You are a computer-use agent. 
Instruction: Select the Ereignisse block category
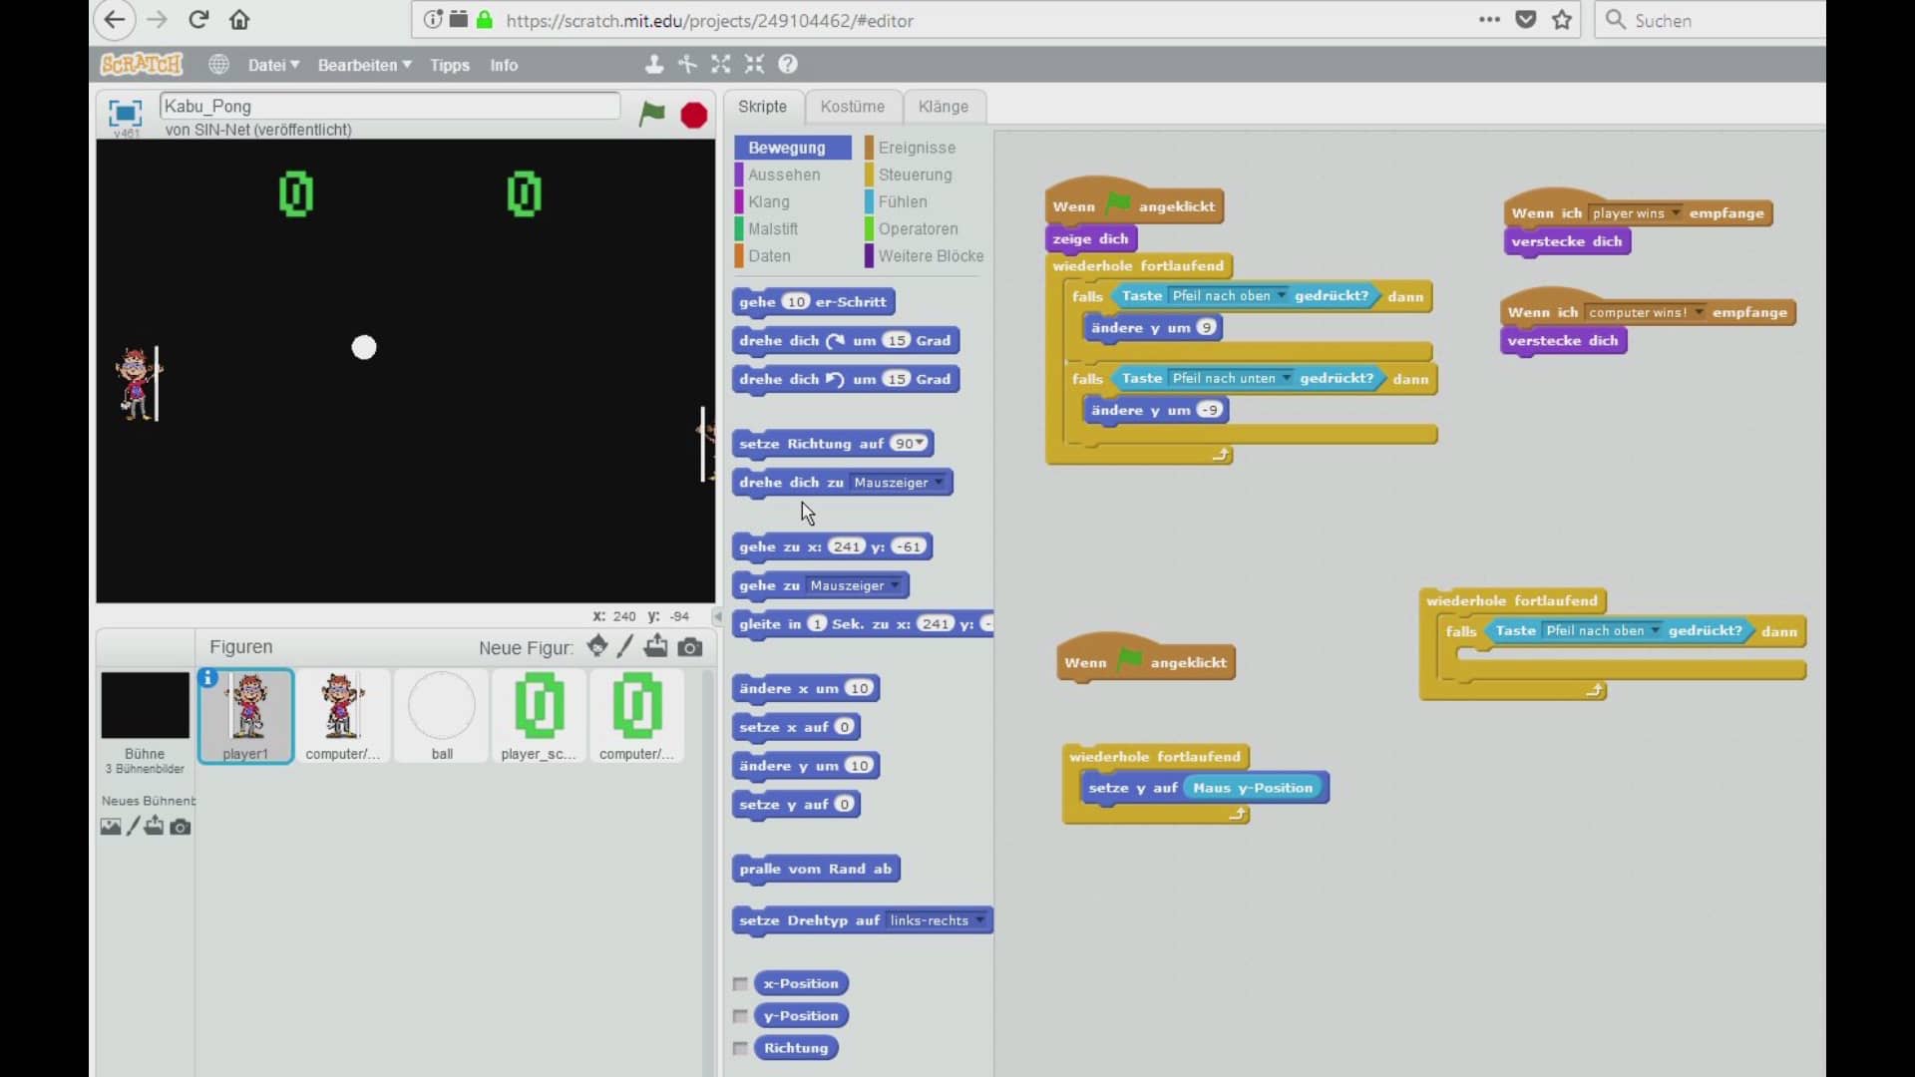pos(916,147)
